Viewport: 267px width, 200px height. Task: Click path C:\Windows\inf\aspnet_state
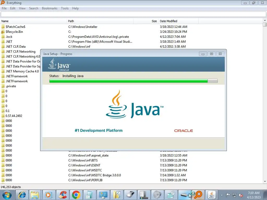88,155
